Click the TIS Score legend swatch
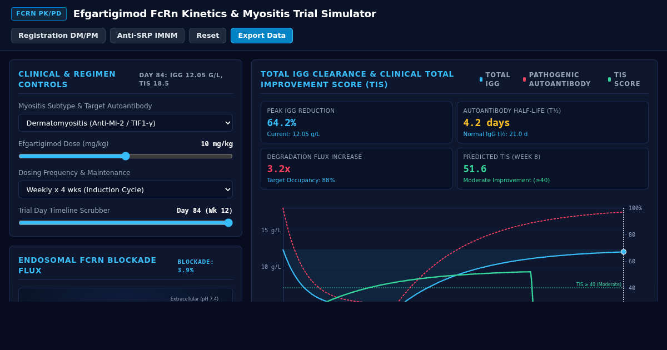This screenshot has width=667, height=350. coord(610,79)
